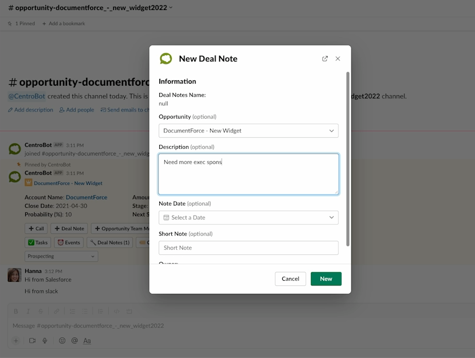Toggle strikethrough formatting in composer
Viewport: 475px width, 358px height.
tap(40, 311)
